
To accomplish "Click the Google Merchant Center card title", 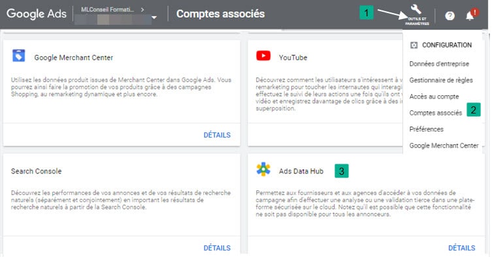I will click(74, 57).
